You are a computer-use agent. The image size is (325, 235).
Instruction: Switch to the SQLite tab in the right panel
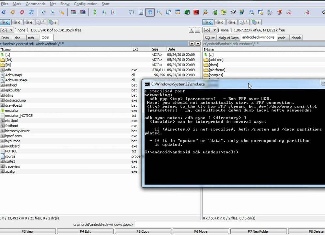click(209, 38)
